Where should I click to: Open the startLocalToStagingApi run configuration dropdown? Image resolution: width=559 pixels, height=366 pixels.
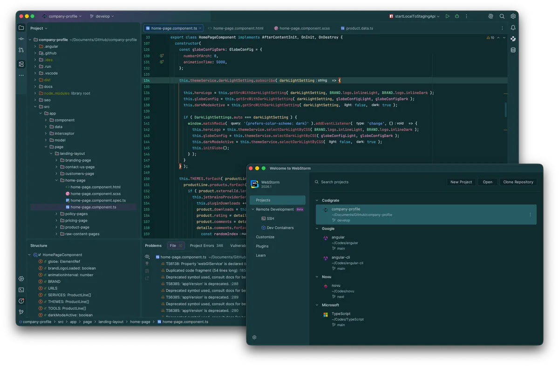[415, 16]
